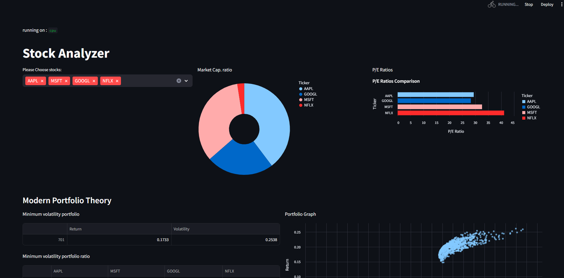Open the three-dot overflow menu
This screenshot has width=564, height=278.
tap(562, 4)
